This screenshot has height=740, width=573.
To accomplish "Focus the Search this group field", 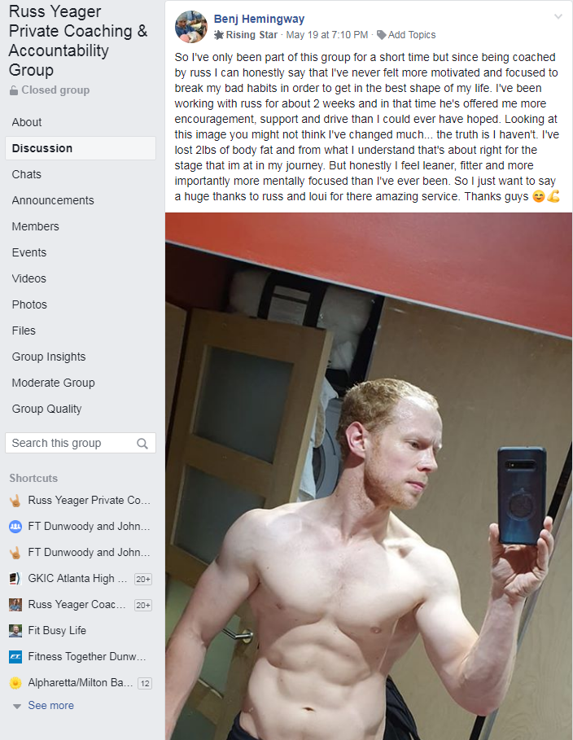I will pyautogui.click(x=81, y=443).
